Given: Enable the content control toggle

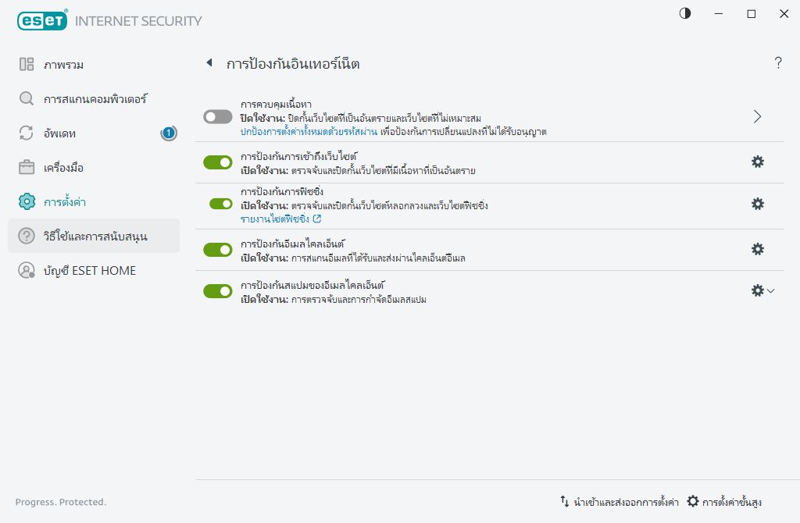Looking at the screenshot, I should 218,116.
